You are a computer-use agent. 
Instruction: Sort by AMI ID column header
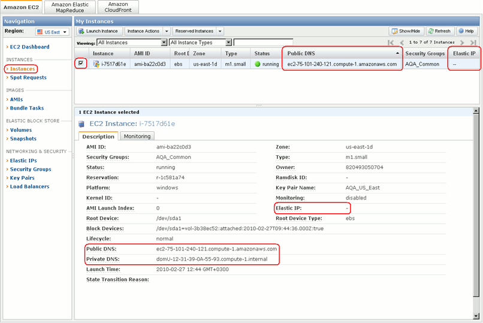[x=150, y=53]
